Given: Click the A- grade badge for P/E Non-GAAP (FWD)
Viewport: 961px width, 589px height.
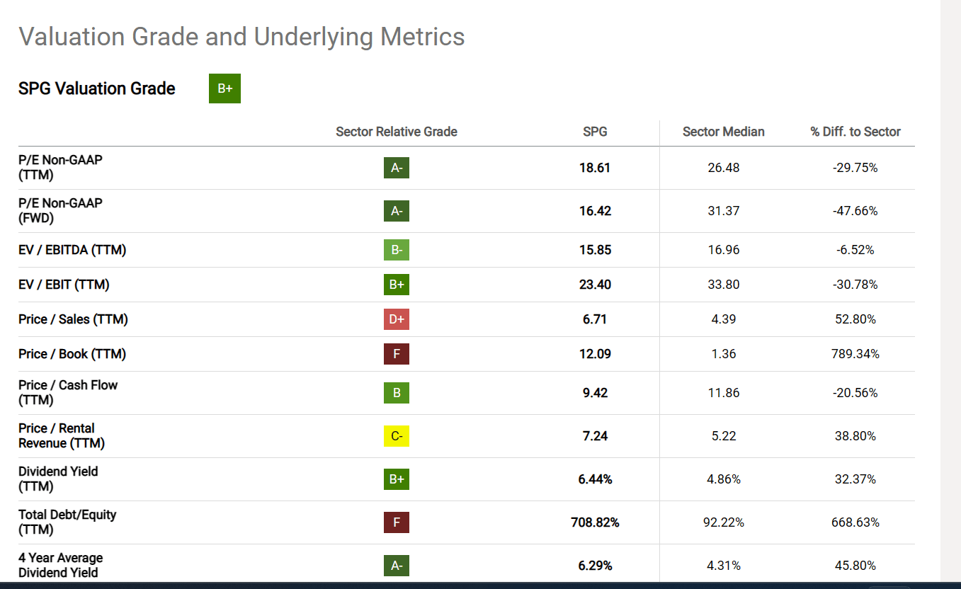Looking at the screenshot, I should click(x=397, y=211).
